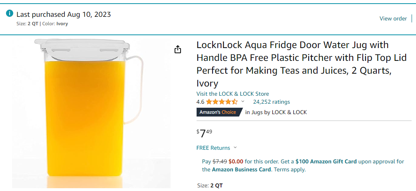
Task: Click the orange star rating icons
Action: (222, 102)
